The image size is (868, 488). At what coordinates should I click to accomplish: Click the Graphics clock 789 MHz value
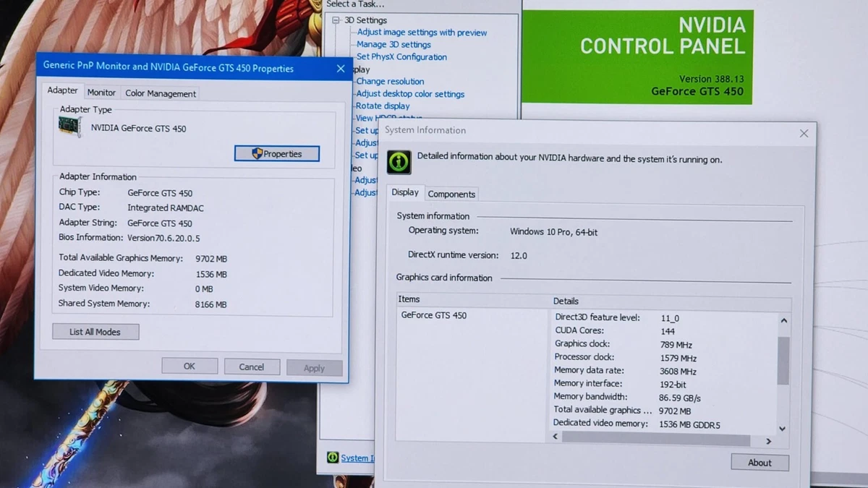pos(676,345)
